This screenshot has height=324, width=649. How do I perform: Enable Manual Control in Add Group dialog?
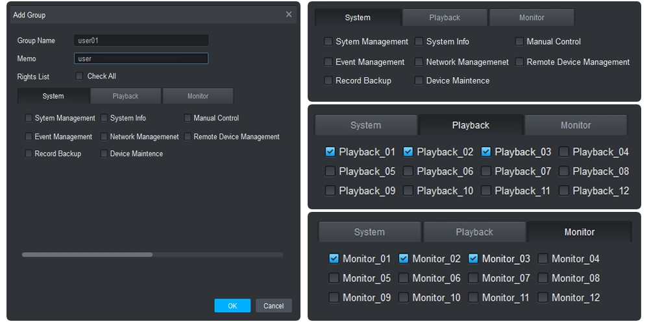[x=188, y=119]
